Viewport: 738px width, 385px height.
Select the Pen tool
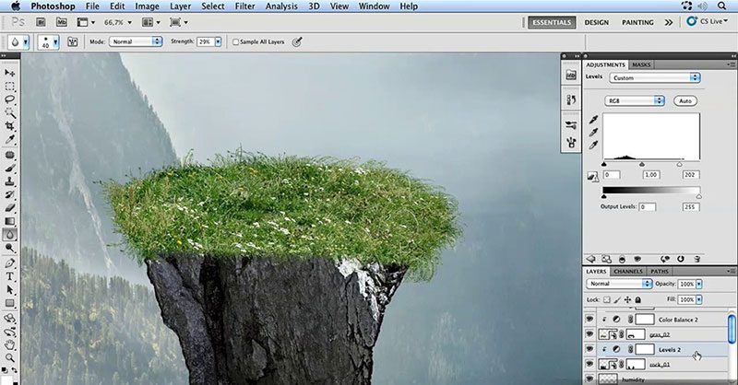click(9, 262)
